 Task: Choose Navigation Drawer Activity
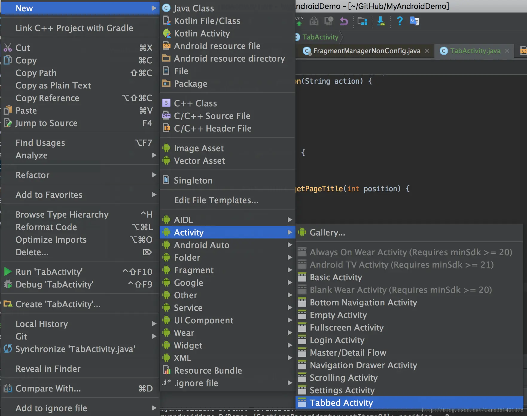pyautogui.click(x=409, y=365)
